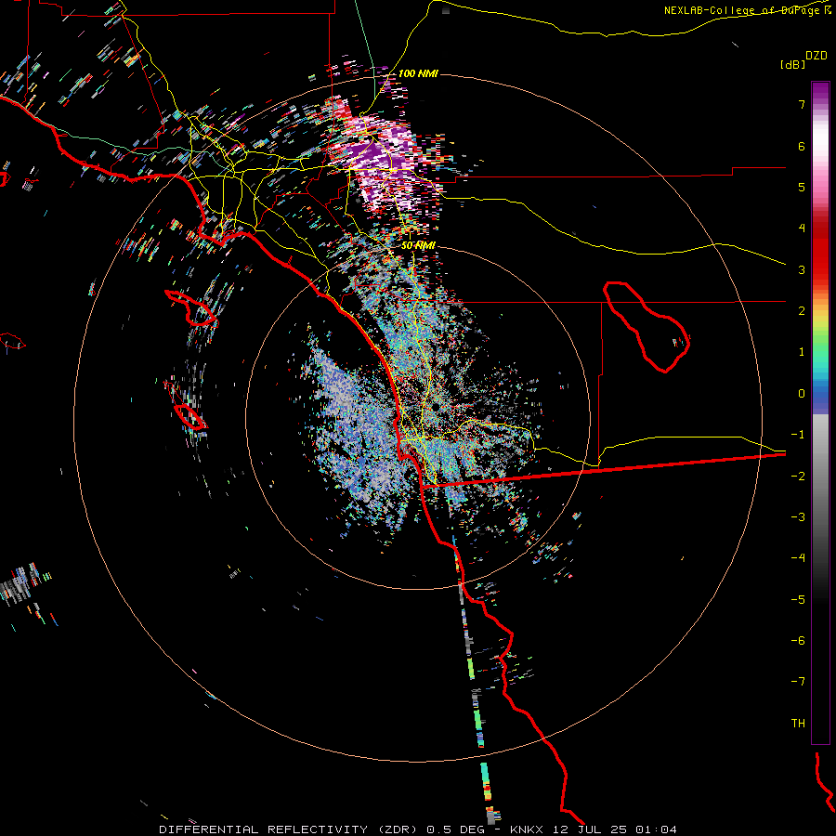Click the scale value -6 label

click(x=798, y=641)
